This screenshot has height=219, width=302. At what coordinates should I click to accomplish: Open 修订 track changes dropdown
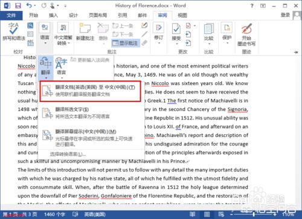click(159, 33)
